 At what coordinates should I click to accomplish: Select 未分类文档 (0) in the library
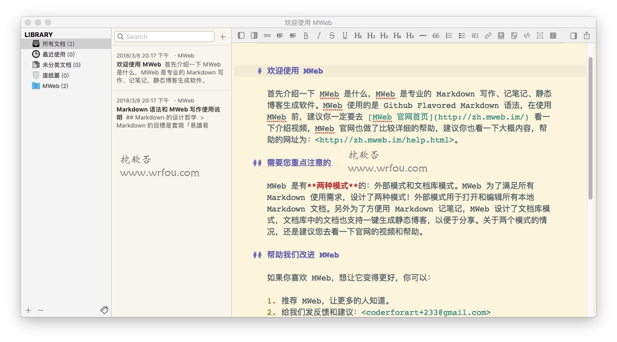pyautogui.click(x=66, y=65)
